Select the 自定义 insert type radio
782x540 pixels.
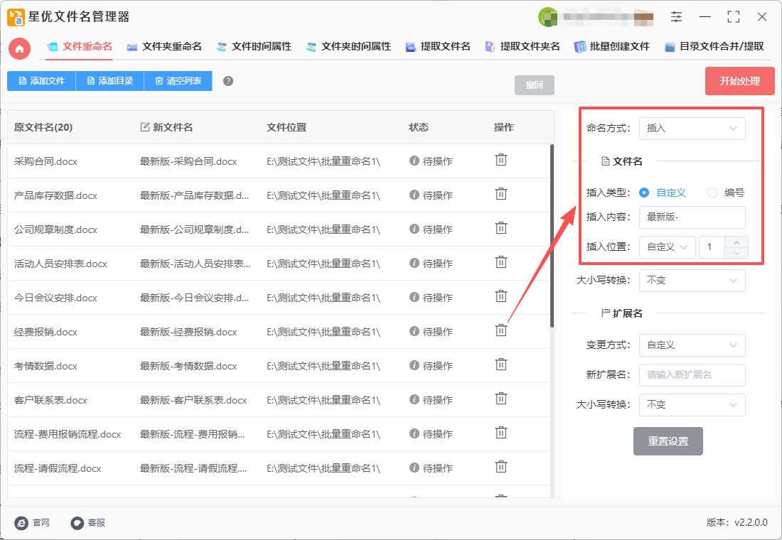pyautogui.click(x=644, y=193)
